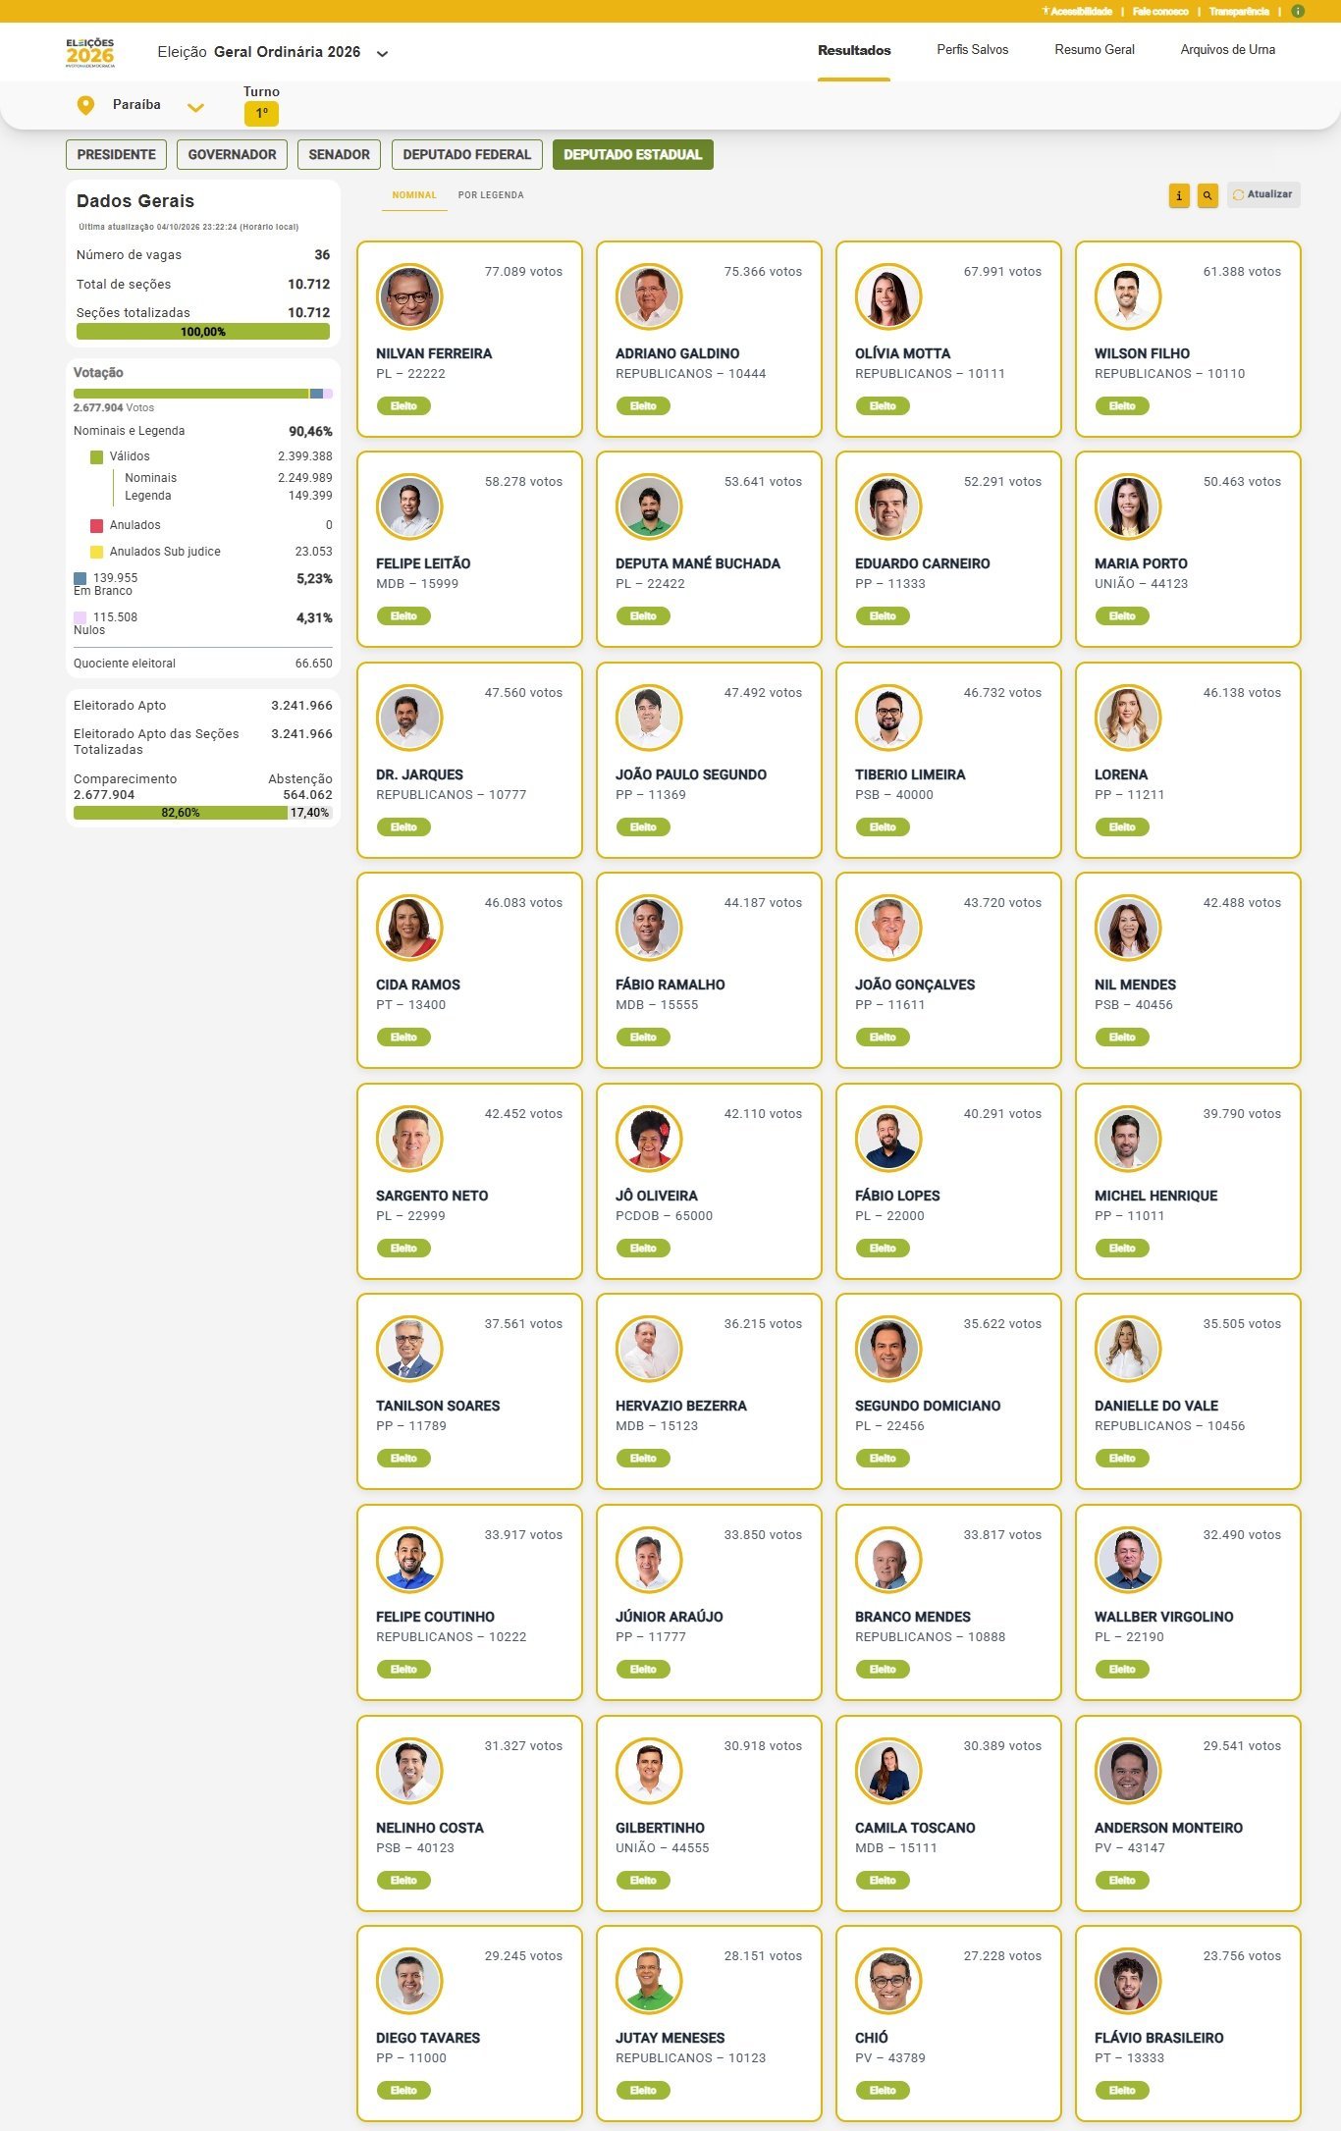Open Olívia Motta's candidate photo
This screenshot has height=2131, width=1341.
point(888,295)
